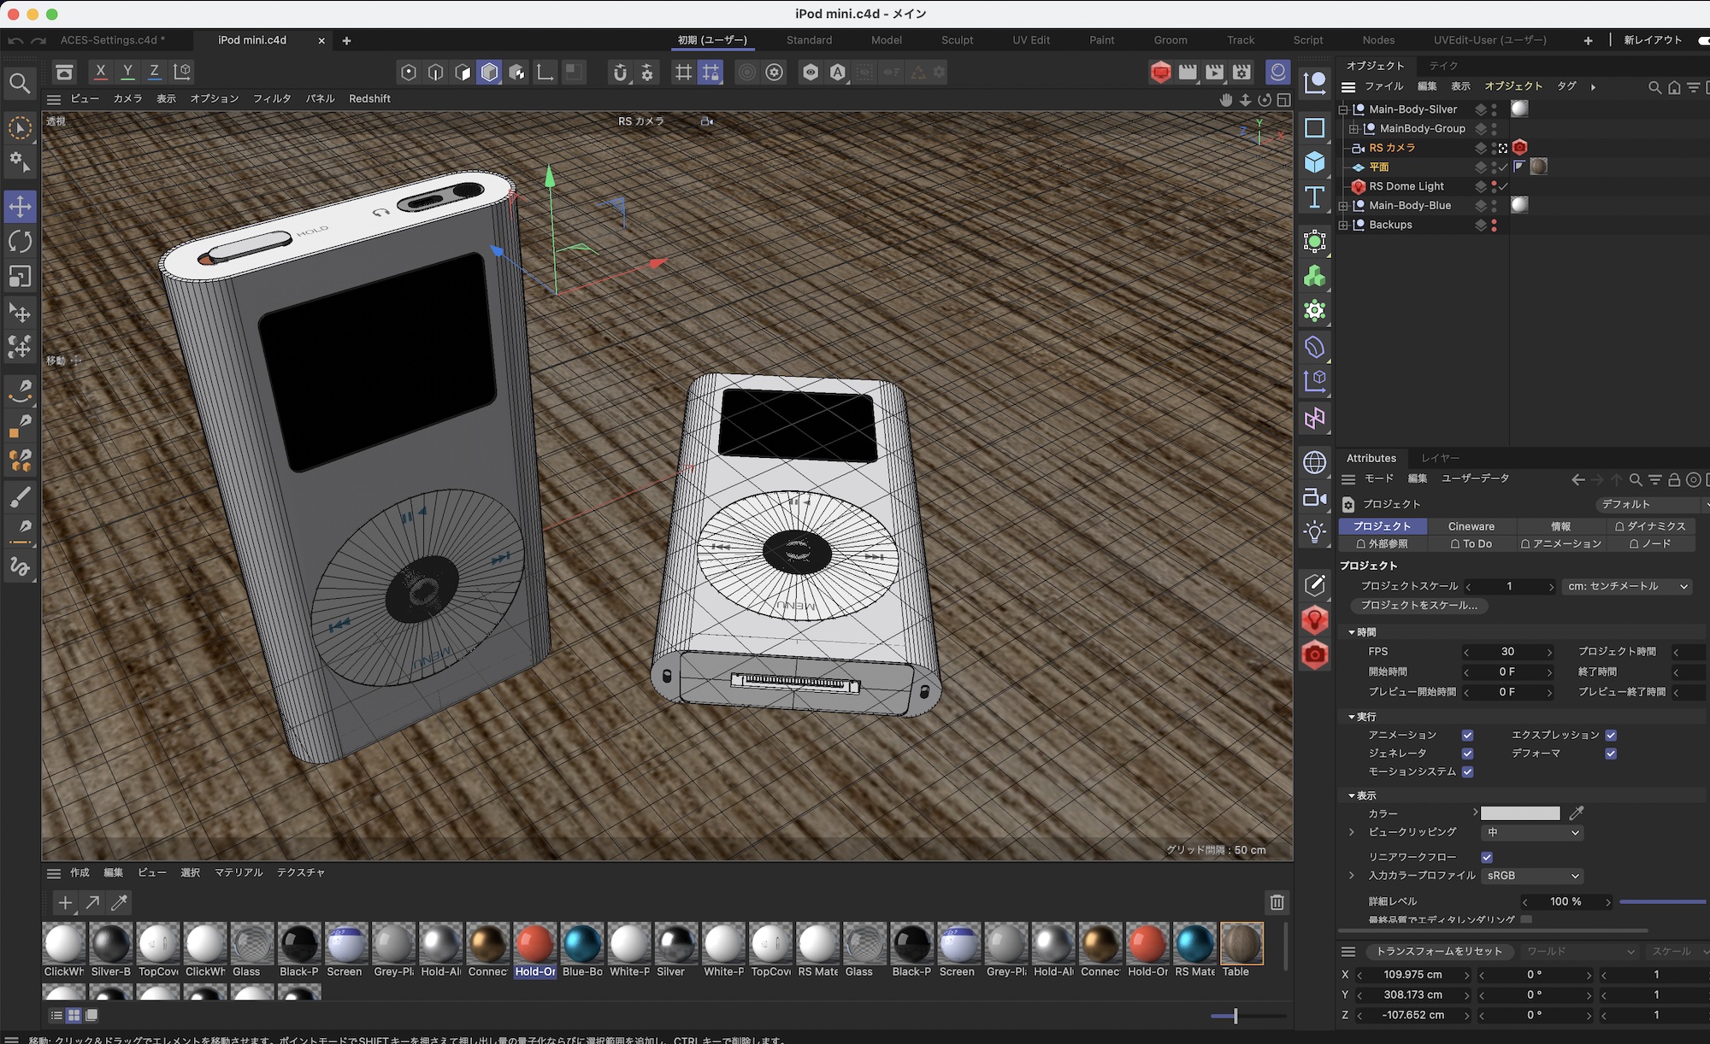Click the RS camera icon in the object list
Screen dimensions: 1710x1044
click(x=1357, y=148)
